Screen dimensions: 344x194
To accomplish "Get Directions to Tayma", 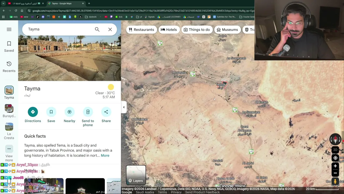I will click(x=33, y=115).
